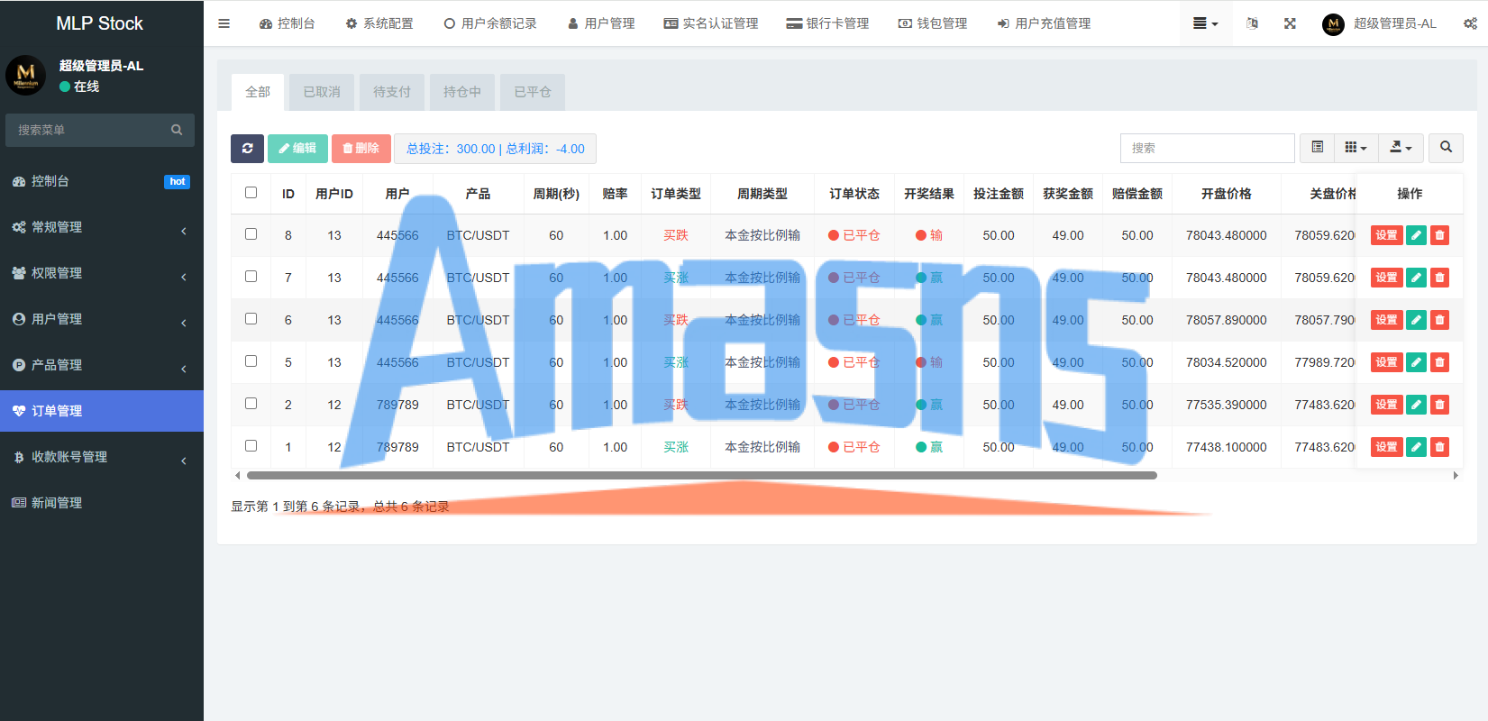Screen dimensions: 1488x721
Task: Check the checkbox for order ID 6
Action: click(x=251, y=319)
